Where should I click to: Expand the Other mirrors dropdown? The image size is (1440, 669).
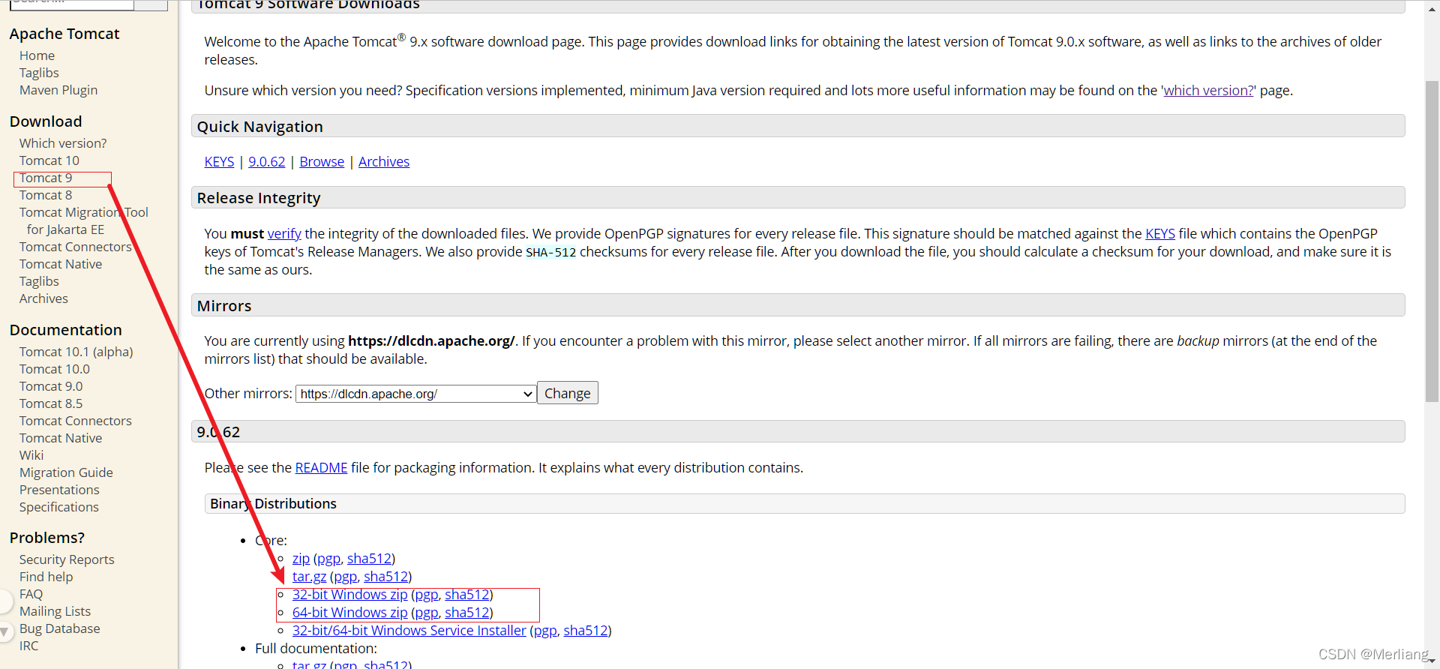tap(416, 394)
